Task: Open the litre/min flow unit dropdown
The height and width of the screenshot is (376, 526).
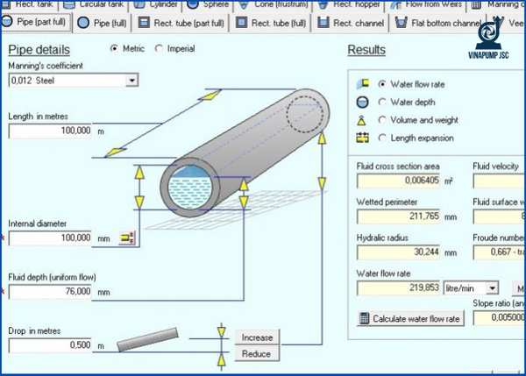Action: [492, 288]
